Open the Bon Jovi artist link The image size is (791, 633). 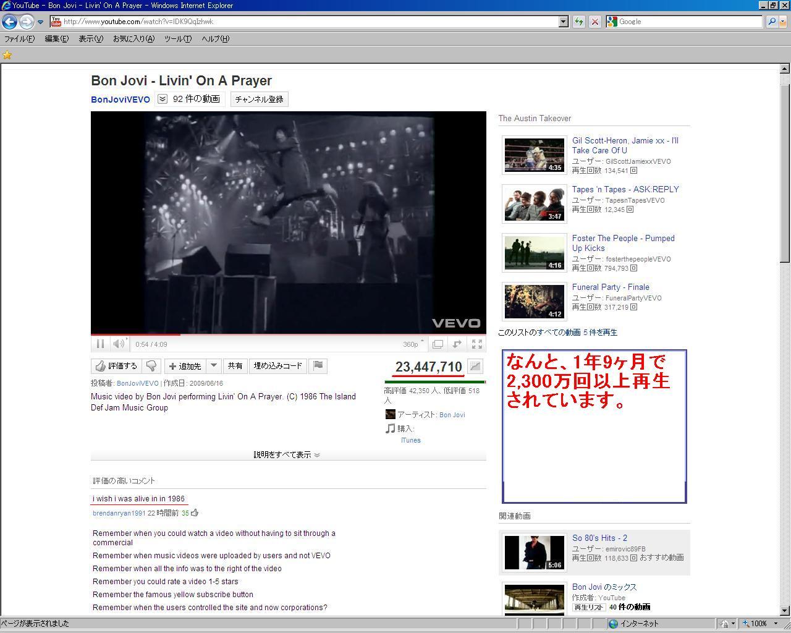tap(452, 415)
